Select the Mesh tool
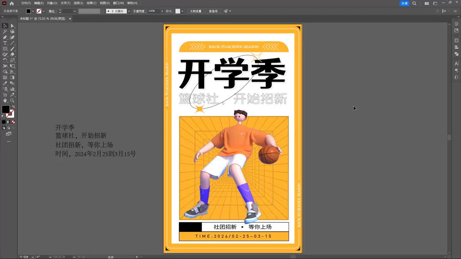The width and height of the screenshot is (461, 259). click(x=5, y=78)
